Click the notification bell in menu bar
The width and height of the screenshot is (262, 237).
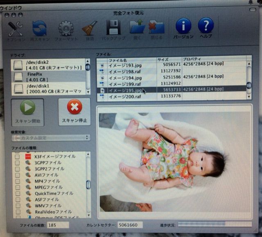[x=251, y=2]
